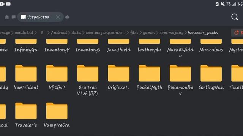The image size is (243, 136).
Task: Close the Устройство tab
Action: (x=58, y=17)
